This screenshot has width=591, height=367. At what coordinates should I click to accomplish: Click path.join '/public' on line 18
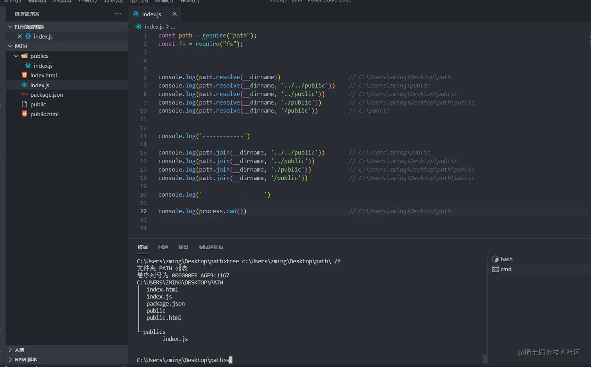233,178
